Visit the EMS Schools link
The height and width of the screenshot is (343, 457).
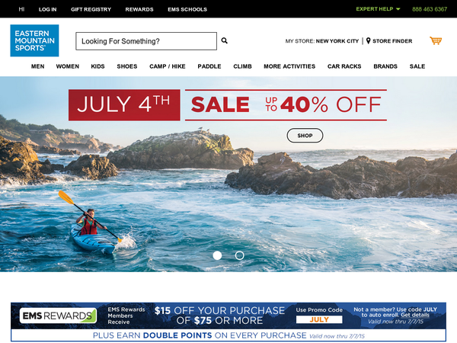pos(187,9)
